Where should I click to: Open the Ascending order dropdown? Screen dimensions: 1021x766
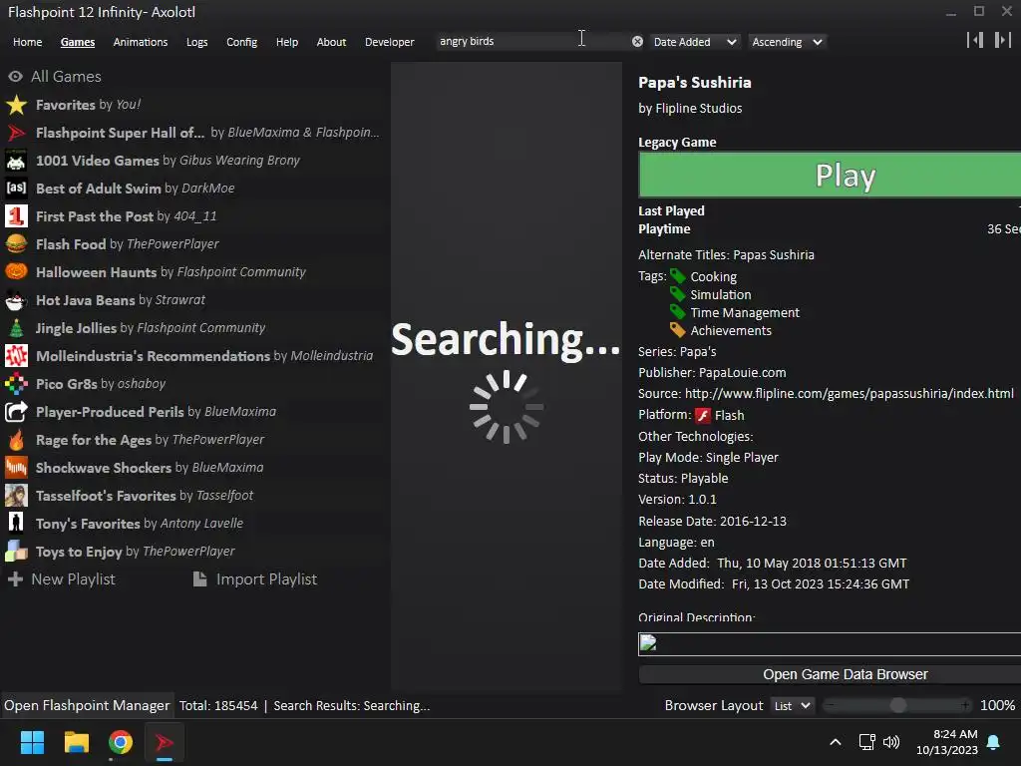pos(788,42)
